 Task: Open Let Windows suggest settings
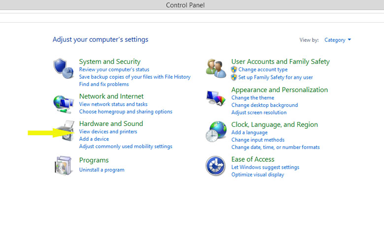click(265, 167)
